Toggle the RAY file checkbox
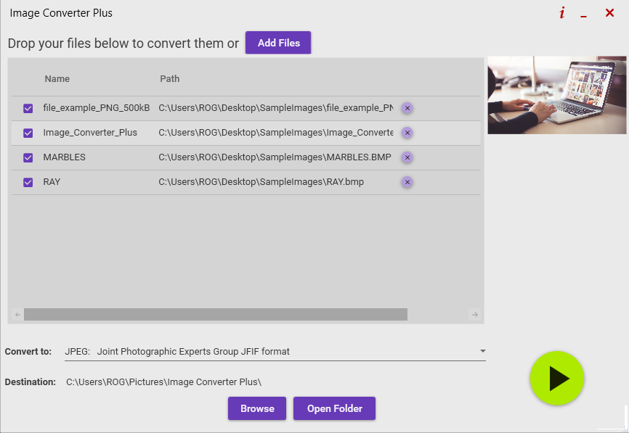629x433 pixels. pyautogui.click(x=28, y=183)
